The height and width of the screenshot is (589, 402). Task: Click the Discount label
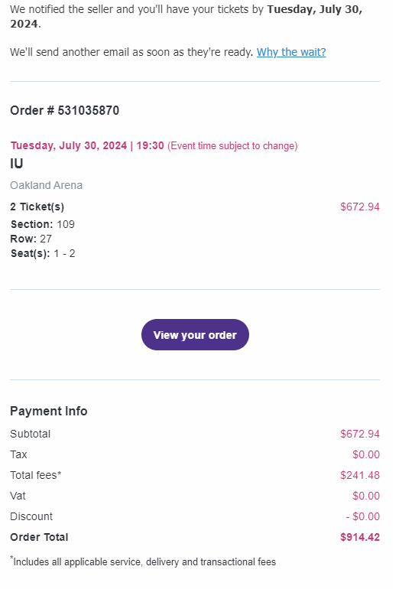click(x=31, y=516)
